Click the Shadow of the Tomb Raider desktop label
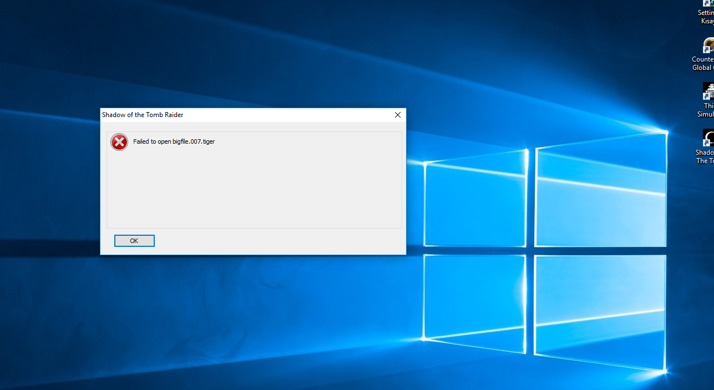The image size is (714, 390). click(x=705, y=156)
